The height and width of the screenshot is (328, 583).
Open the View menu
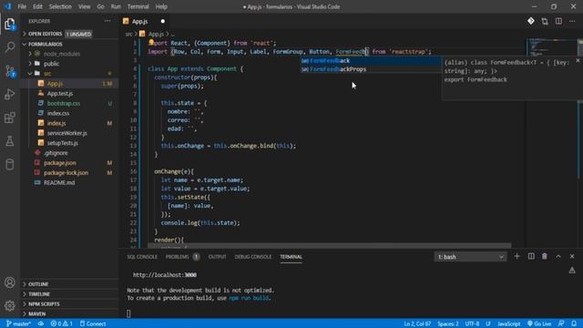pos(84,6)
